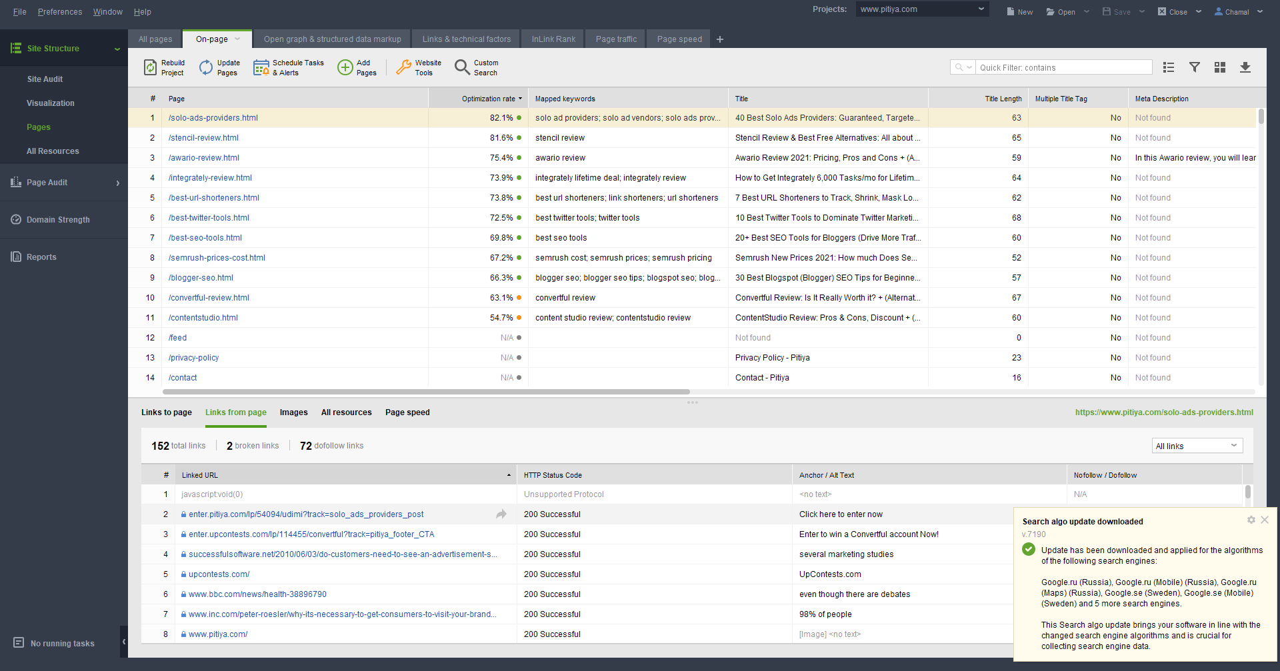Open Website Tools wrench icon
The width and height of the screenshot is (1280, 671).
coord(403,67)
